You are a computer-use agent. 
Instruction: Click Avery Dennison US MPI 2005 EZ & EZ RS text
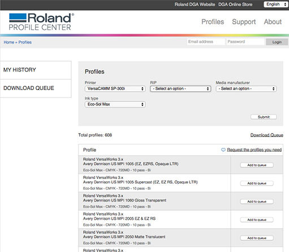119,219
